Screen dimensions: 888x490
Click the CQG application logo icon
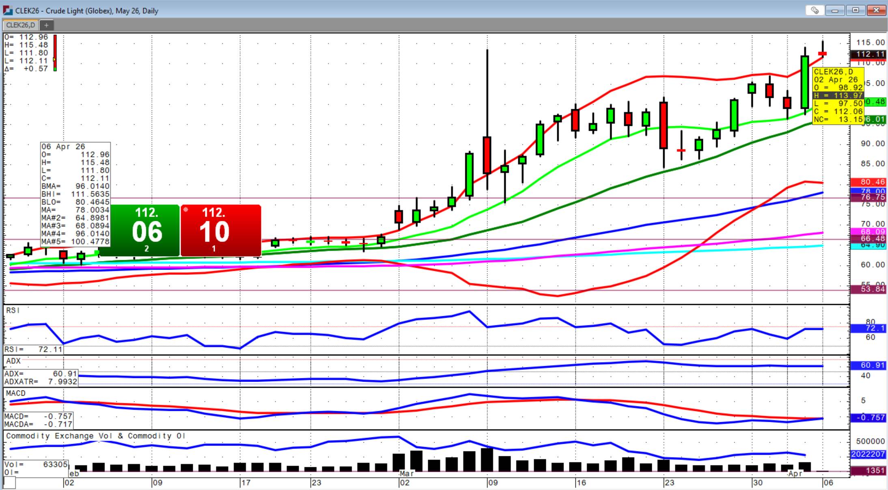pyautogui.click(x=7, y=11)
